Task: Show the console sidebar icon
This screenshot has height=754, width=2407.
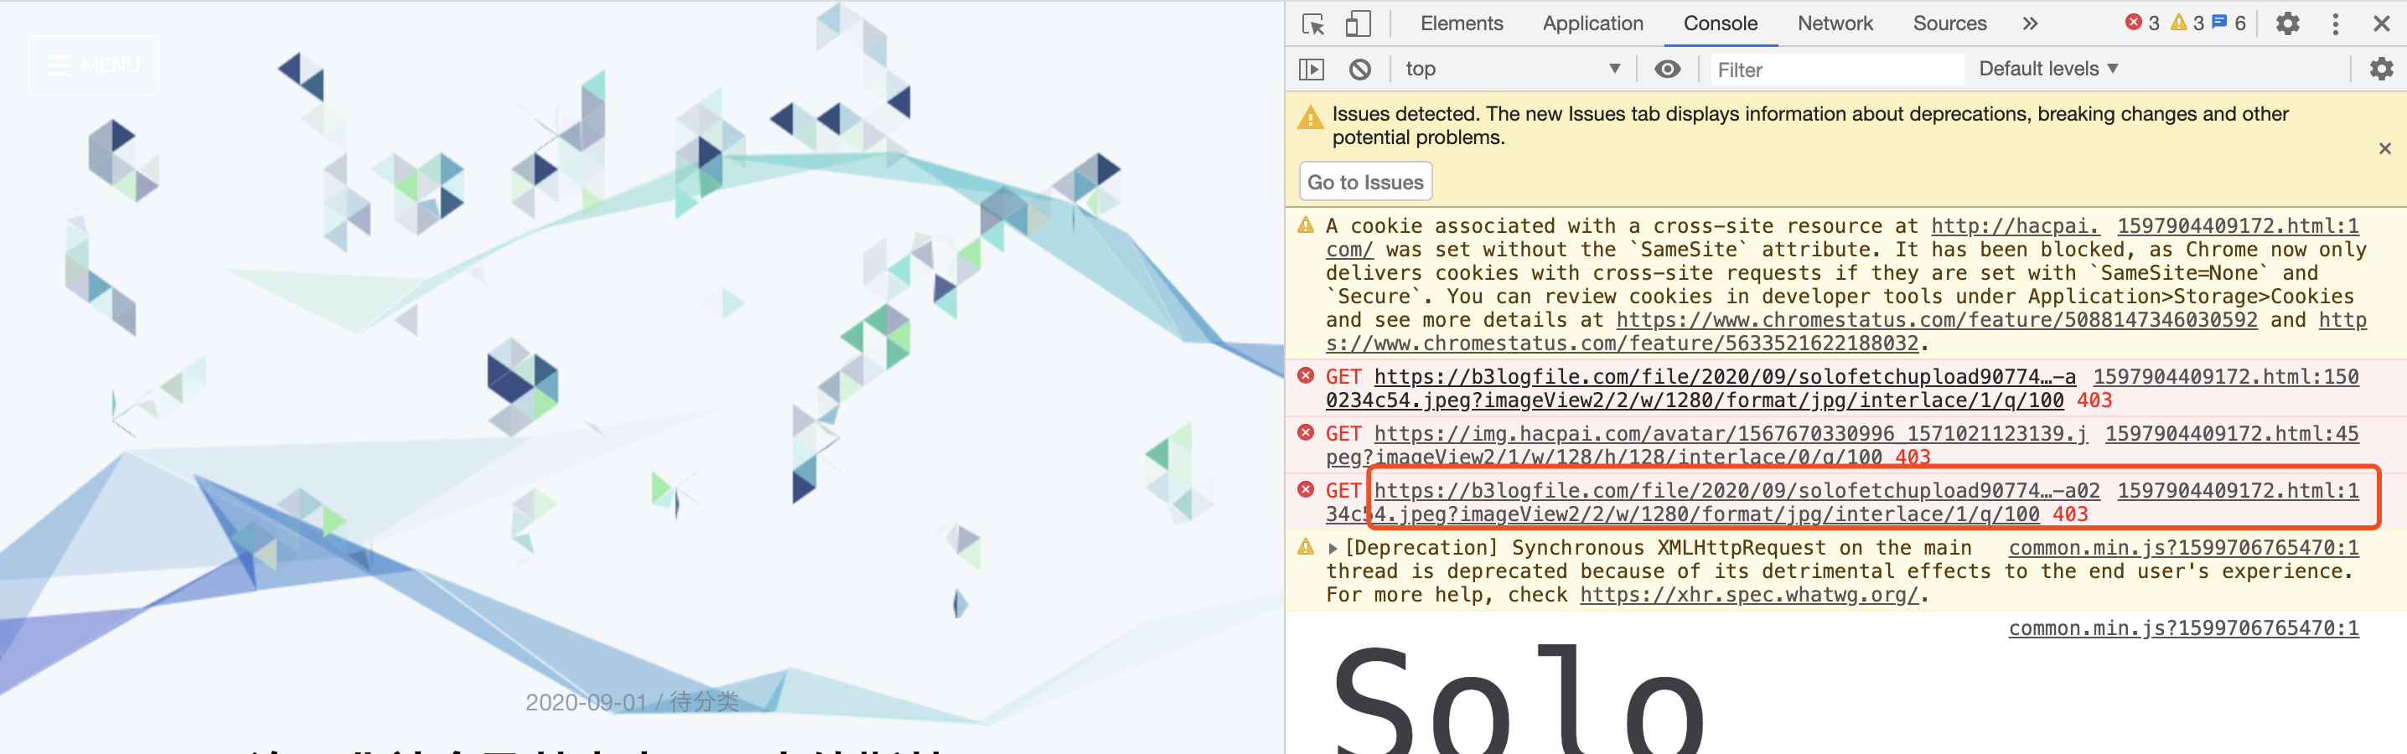Action: coord(1312,70)
